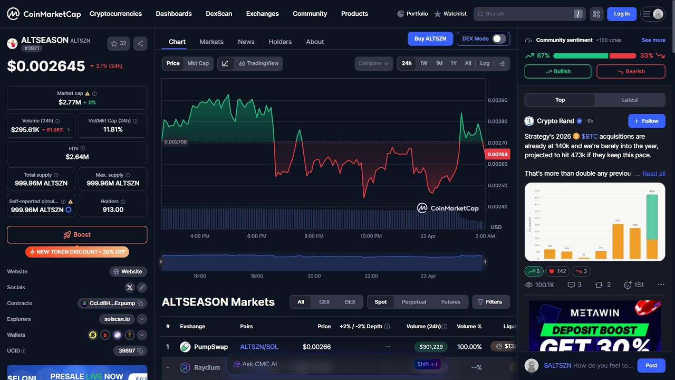Click the Buy ALTSZN button
The image size is (675, 380).
pos(430,39)
